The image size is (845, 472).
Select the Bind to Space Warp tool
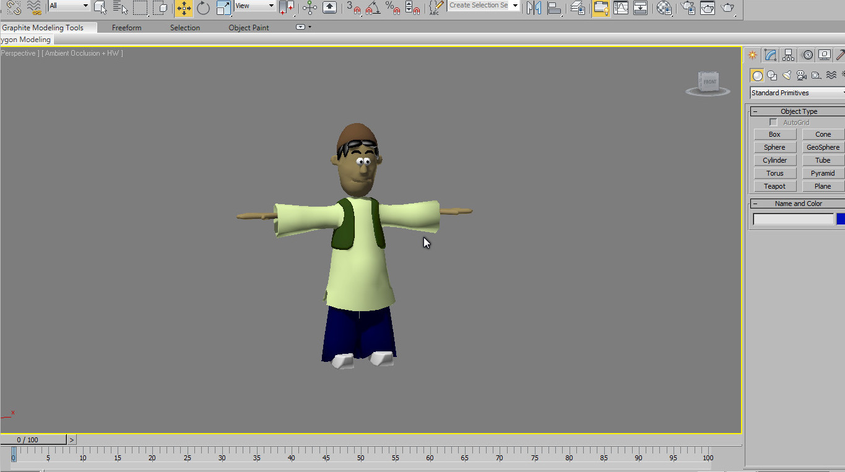point(34,7)
